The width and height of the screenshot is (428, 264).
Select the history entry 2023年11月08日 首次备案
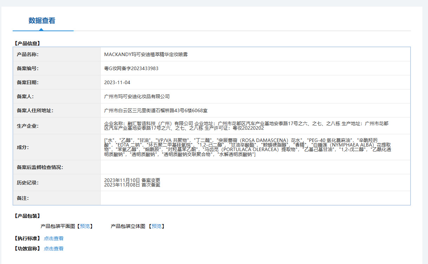pos(132,185)
